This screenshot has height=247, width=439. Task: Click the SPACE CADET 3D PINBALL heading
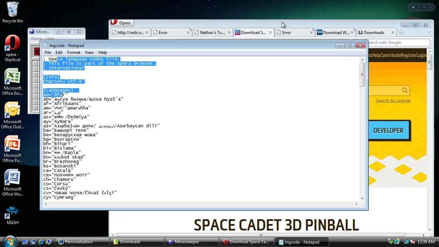276,225
